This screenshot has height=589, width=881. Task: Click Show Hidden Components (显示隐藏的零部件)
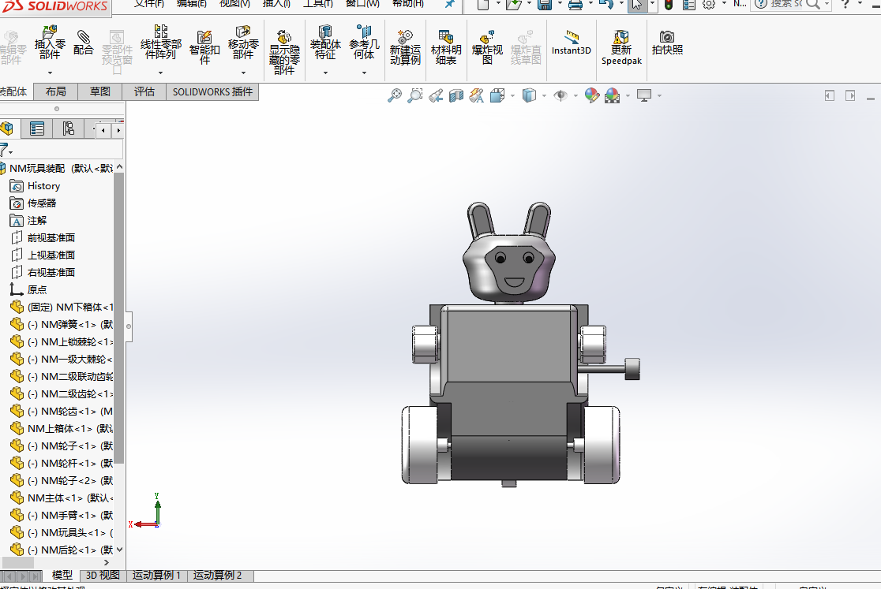point(284,52)
